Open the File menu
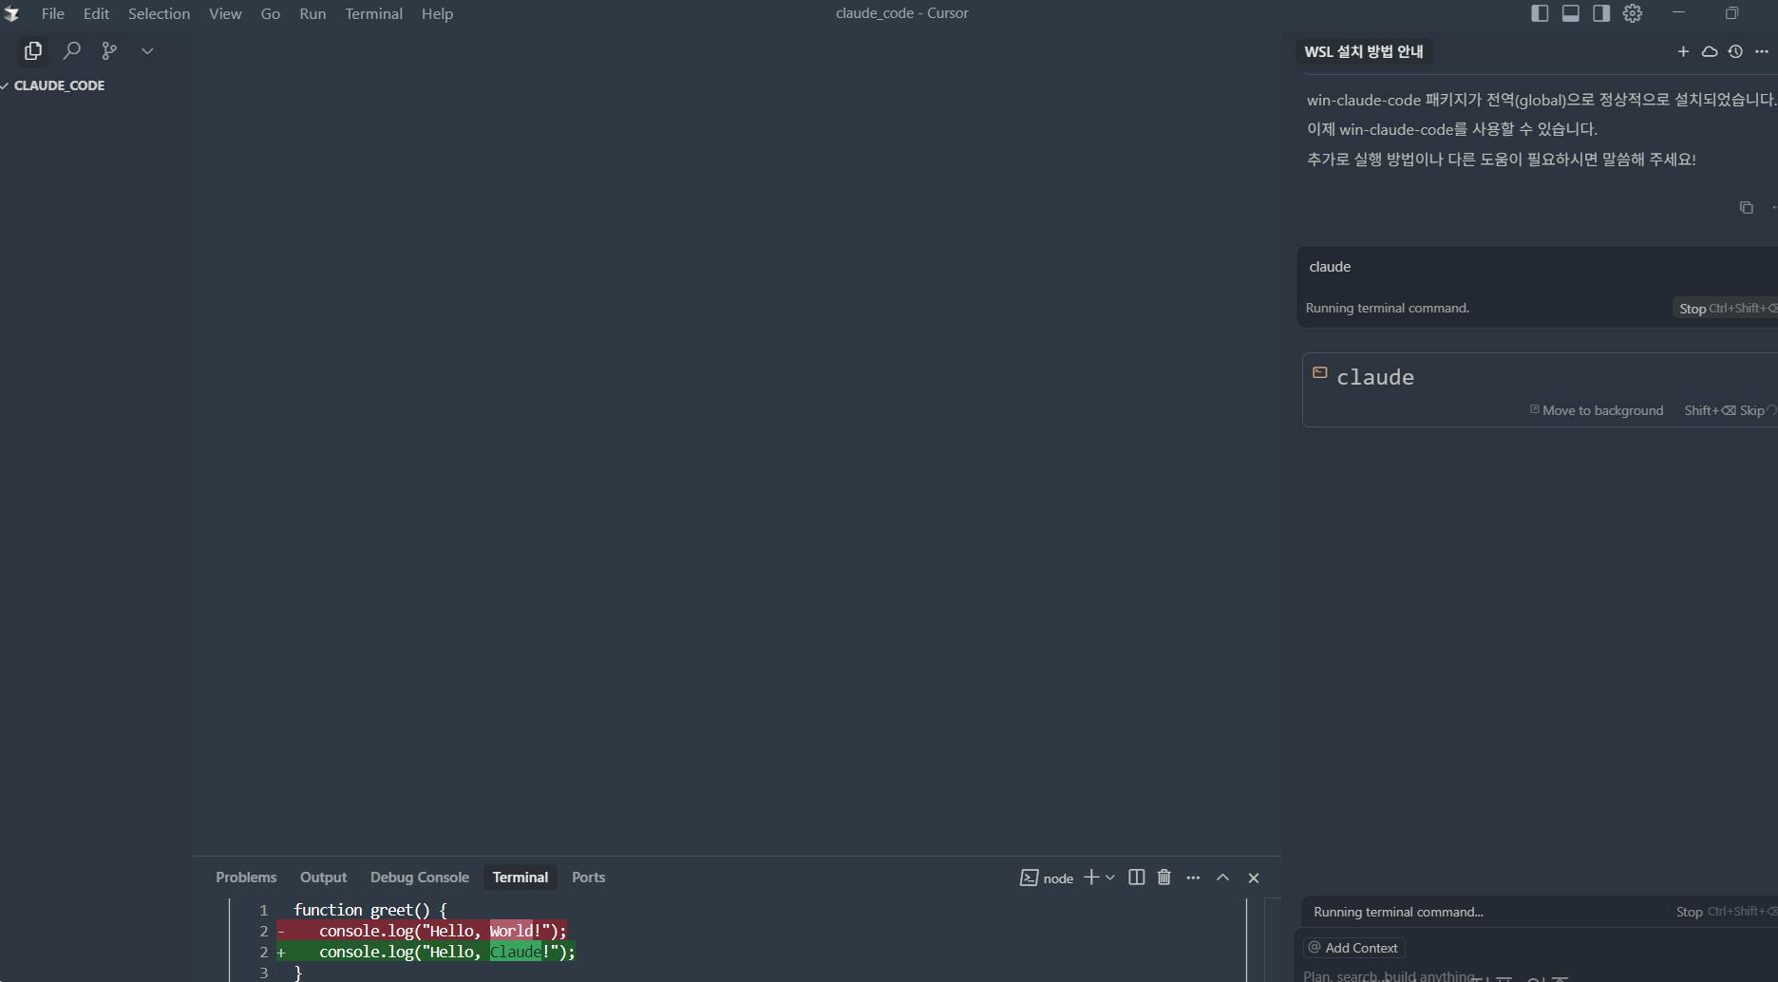This screenshot has width=1778, height=982. [x=53, y=13]
